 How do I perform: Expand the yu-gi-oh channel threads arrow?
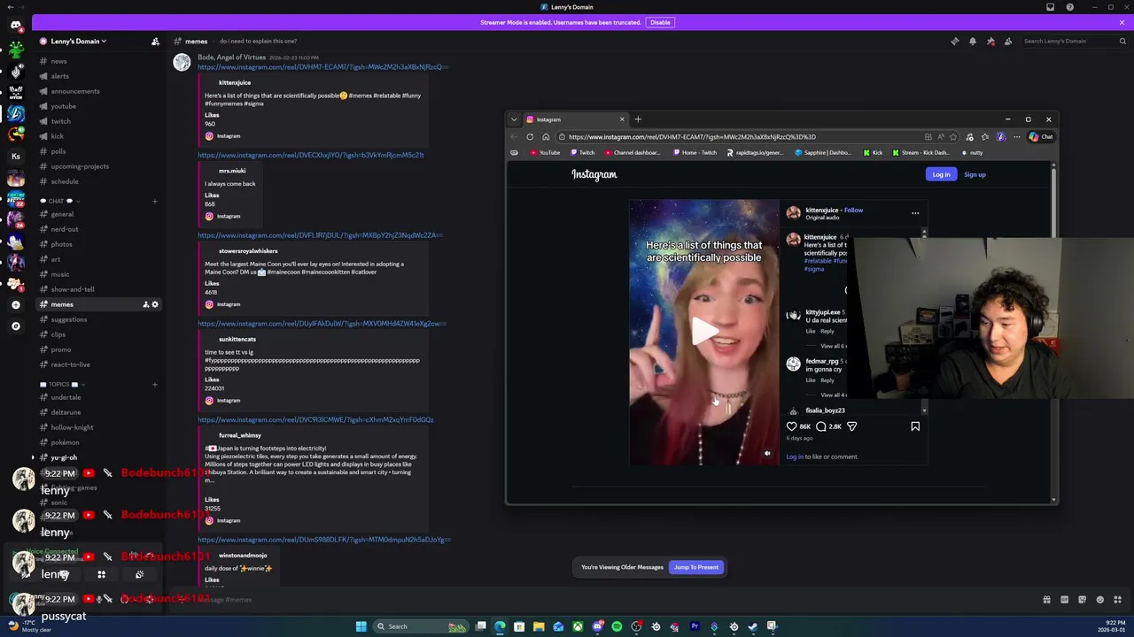tap(33, 457)
